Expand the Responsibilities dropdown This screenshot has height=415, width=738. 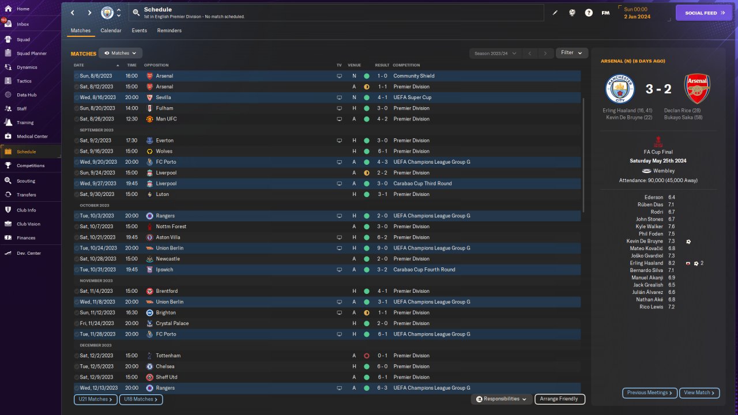(x=501, y=399)
